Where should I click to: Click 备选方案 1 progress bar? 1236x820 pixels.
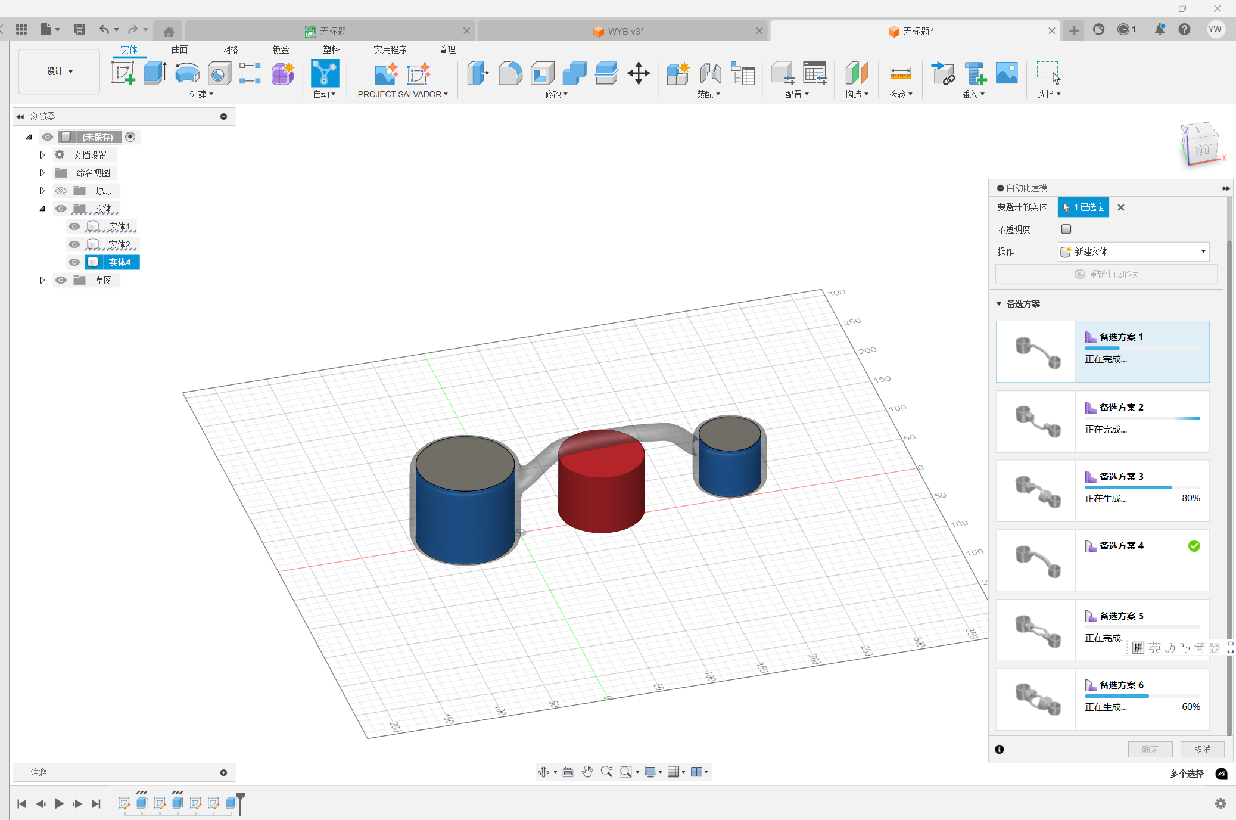(1142, 348)
